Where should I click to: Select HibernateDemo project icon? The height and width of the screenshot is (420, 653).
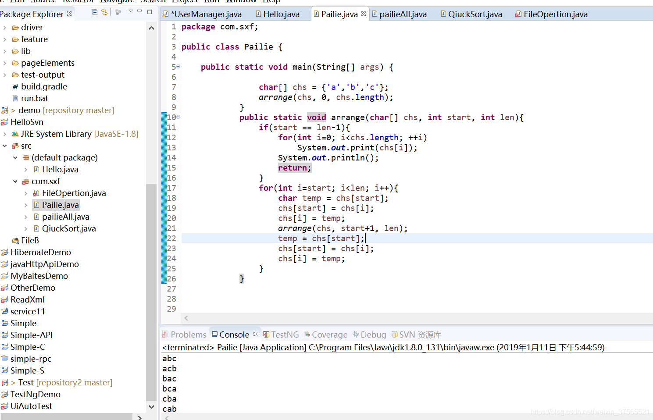(5, 253)
